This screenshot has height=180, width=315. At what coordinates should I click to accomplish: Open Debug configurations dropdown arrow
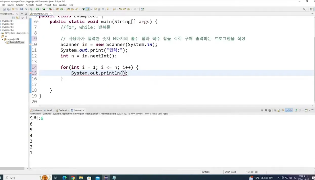coord(34,9)
